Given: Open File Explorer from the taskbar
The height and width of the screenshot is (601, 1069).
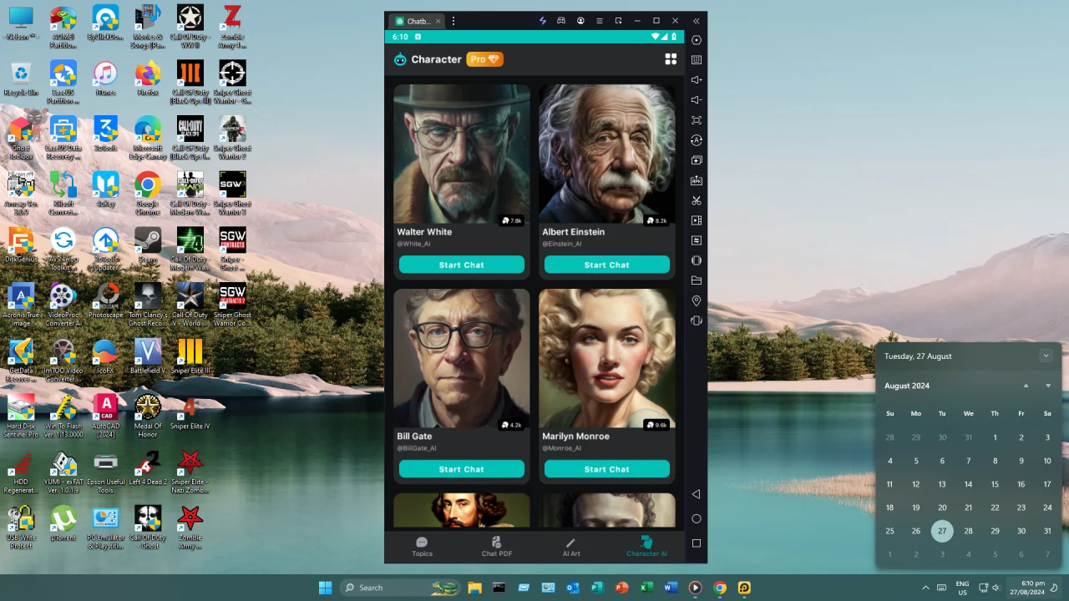Looking at the screenshot, I should 474,588.
